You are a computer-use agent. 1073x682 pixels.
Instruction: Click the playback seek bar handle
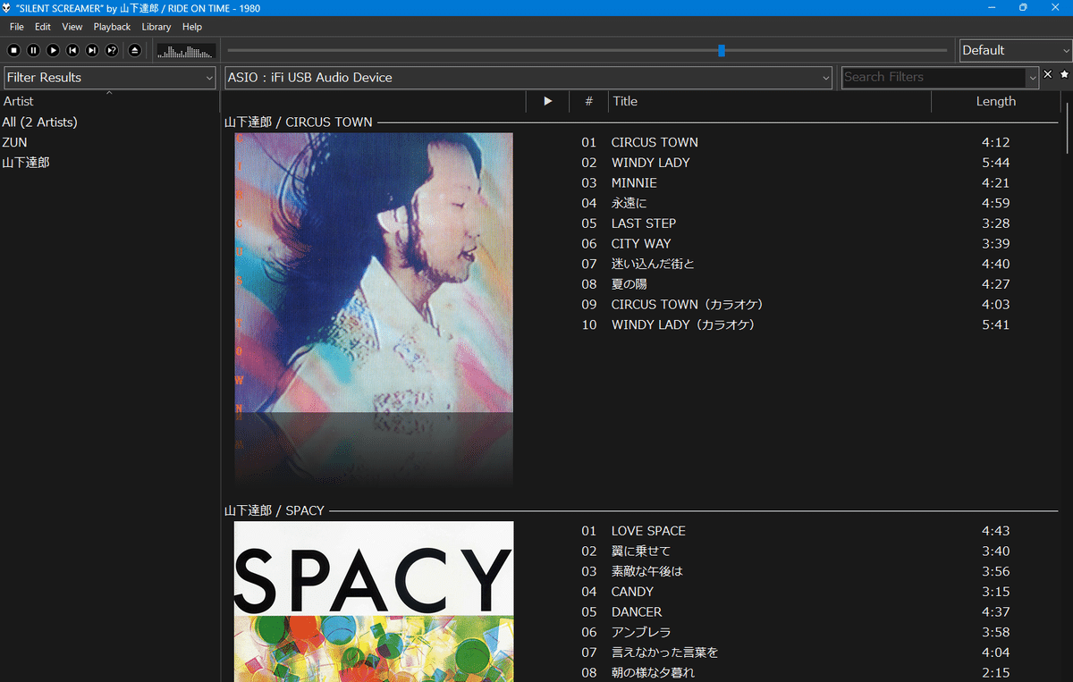tap(722, 50)
